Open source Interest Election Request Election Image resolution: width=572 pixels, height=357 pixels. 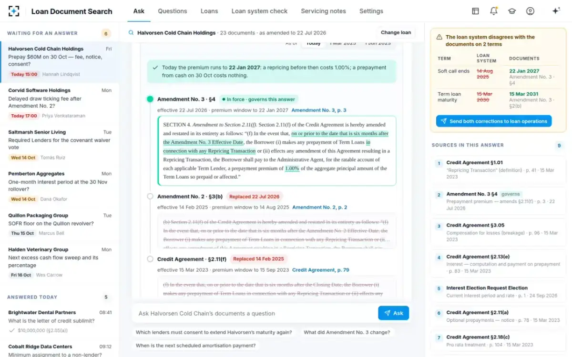click(498, 292)
